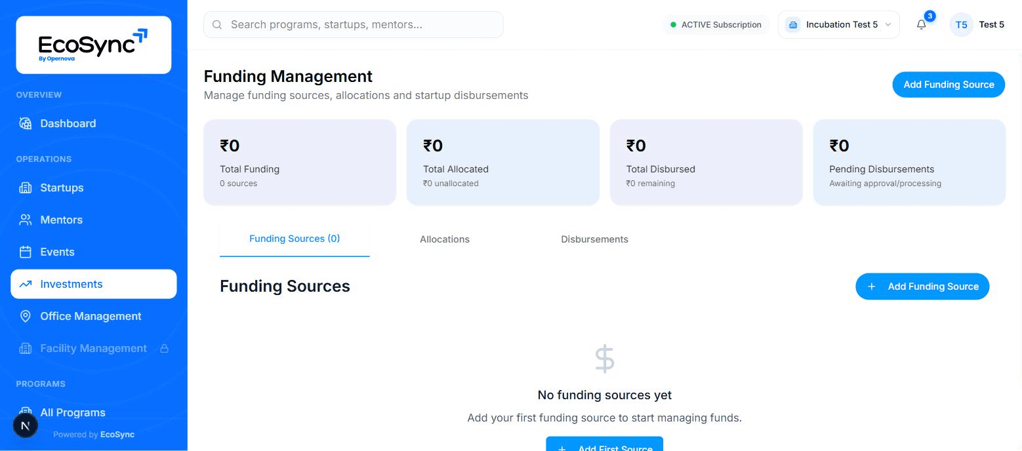Click the Startups building icon

26,187
